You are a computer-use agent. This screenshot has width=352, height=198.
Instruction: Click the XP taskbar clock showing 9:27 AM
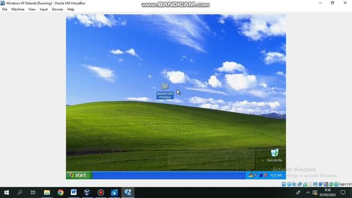click(x=276, y=175)
